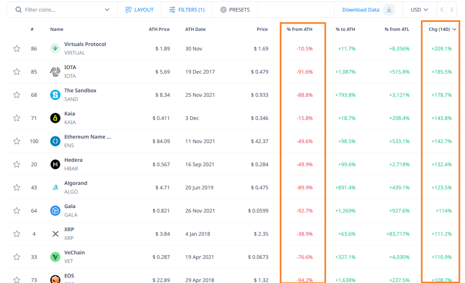The width and height of the screenshot is (465, 283).
Task: Add Algorand to favorites via star
Action: (x=17, y=187)
